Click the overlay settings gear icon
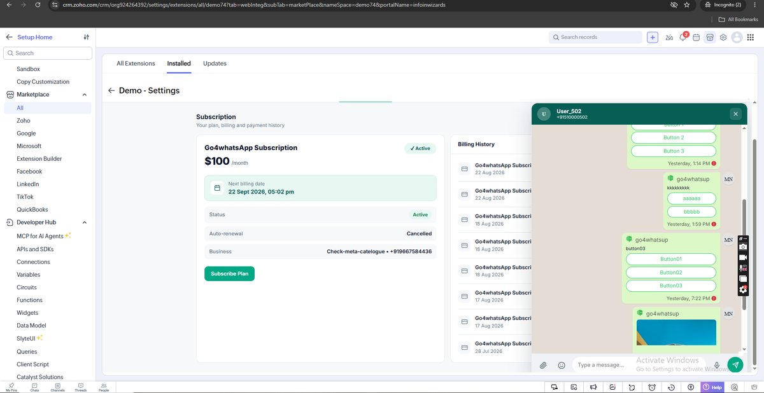Viewport: 764px width, 393px height. pyautogui.click(x=743, y=289)
